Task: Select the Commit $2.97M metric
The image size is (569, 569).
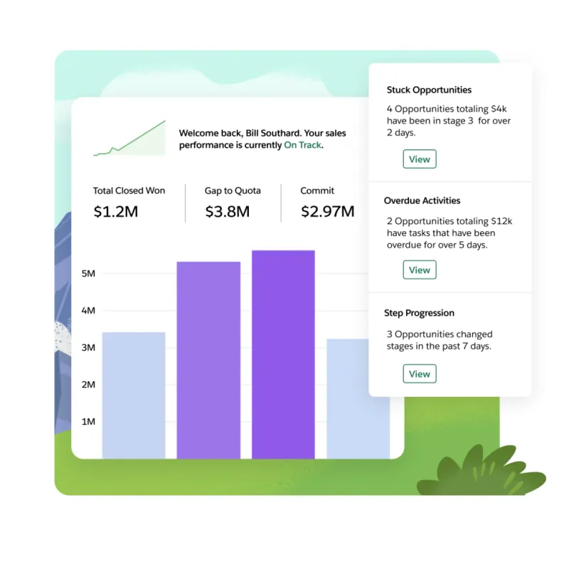Action: 327,203
